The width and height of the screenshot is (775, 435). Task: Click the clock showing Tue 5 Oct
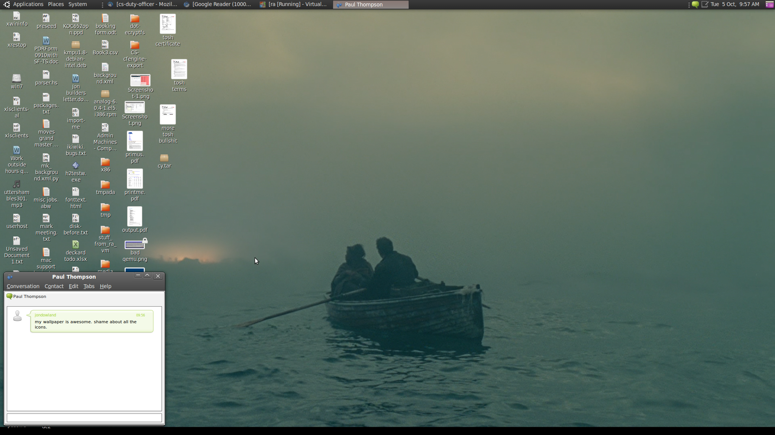coord(735,4)
